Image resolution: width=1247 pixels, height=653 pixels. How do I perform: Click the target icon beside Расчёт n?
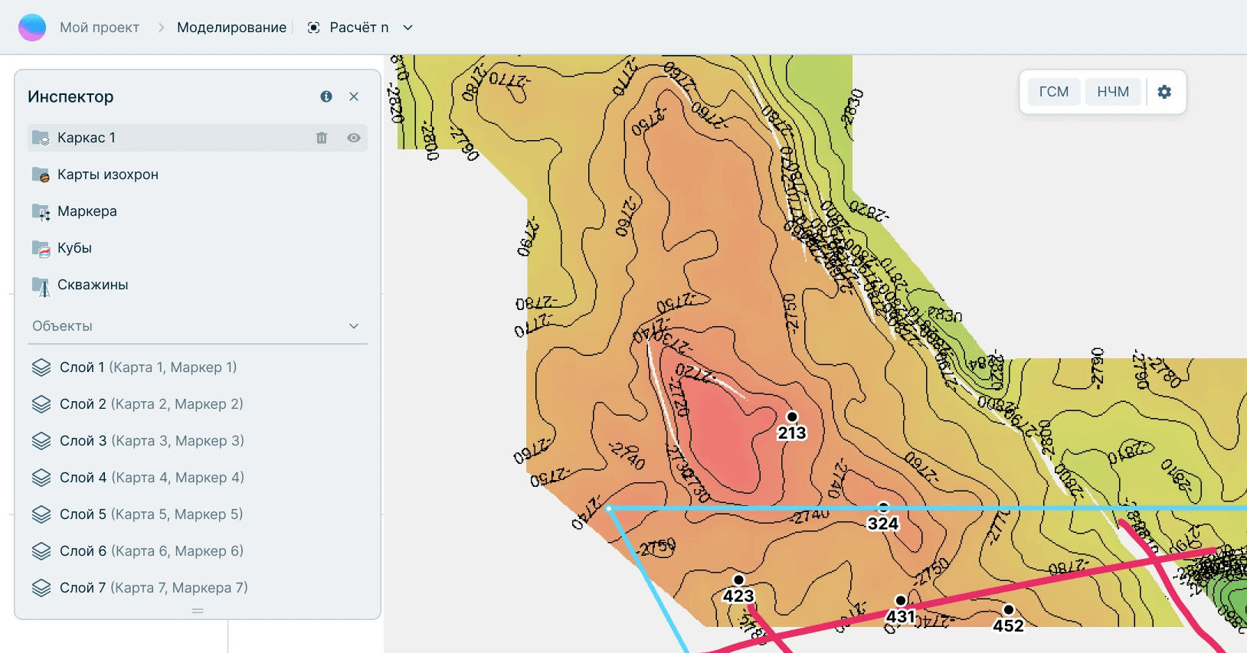(x=313, y=28)
